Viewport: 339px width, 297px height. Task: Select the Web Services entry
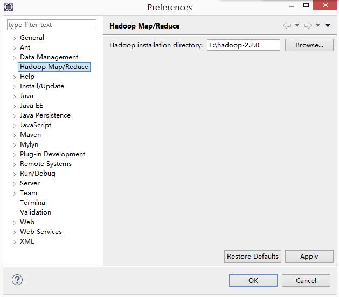coord(41,232)
